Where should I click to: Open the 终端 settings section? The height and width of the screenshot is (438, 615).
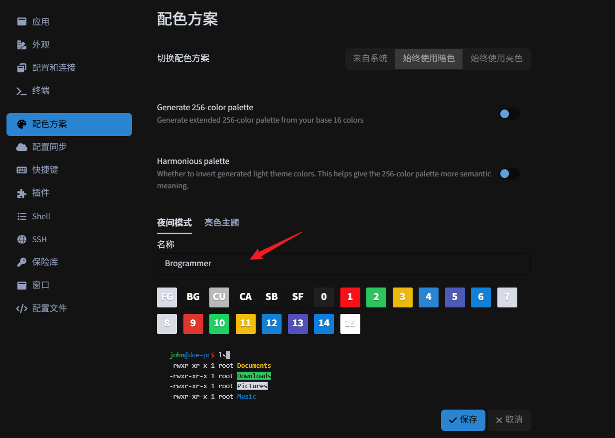[x=69, y=91]
